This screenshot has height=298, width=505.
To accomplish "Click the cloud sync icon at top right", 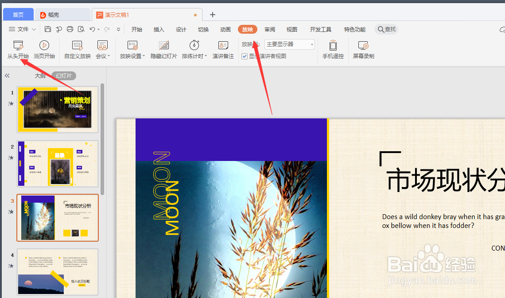I will 502,30.
